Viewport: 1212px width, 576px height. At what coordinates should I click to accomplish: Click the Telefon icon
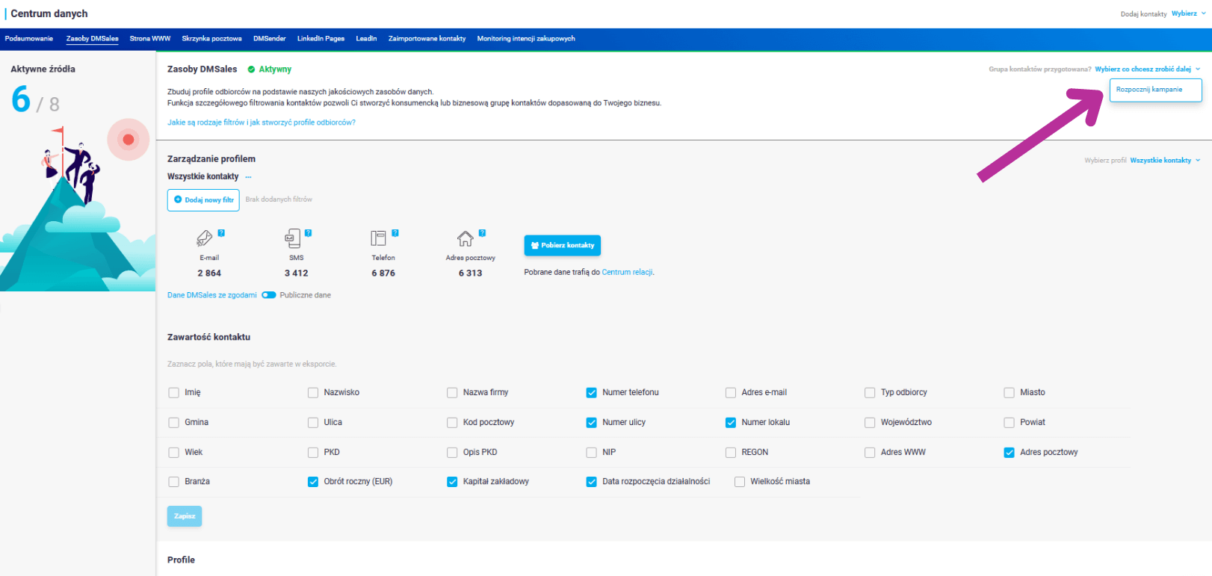click(379, 238)
